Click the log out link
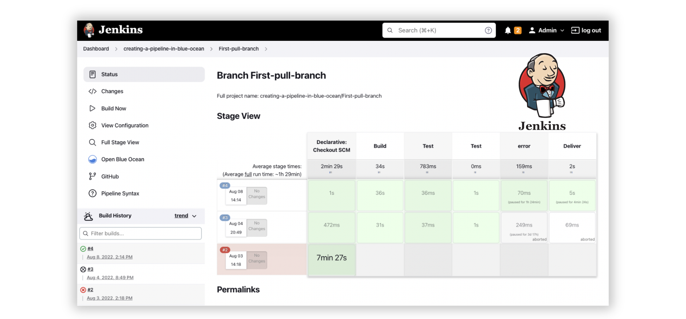This screenshot has width=686, height=319. 586,31
